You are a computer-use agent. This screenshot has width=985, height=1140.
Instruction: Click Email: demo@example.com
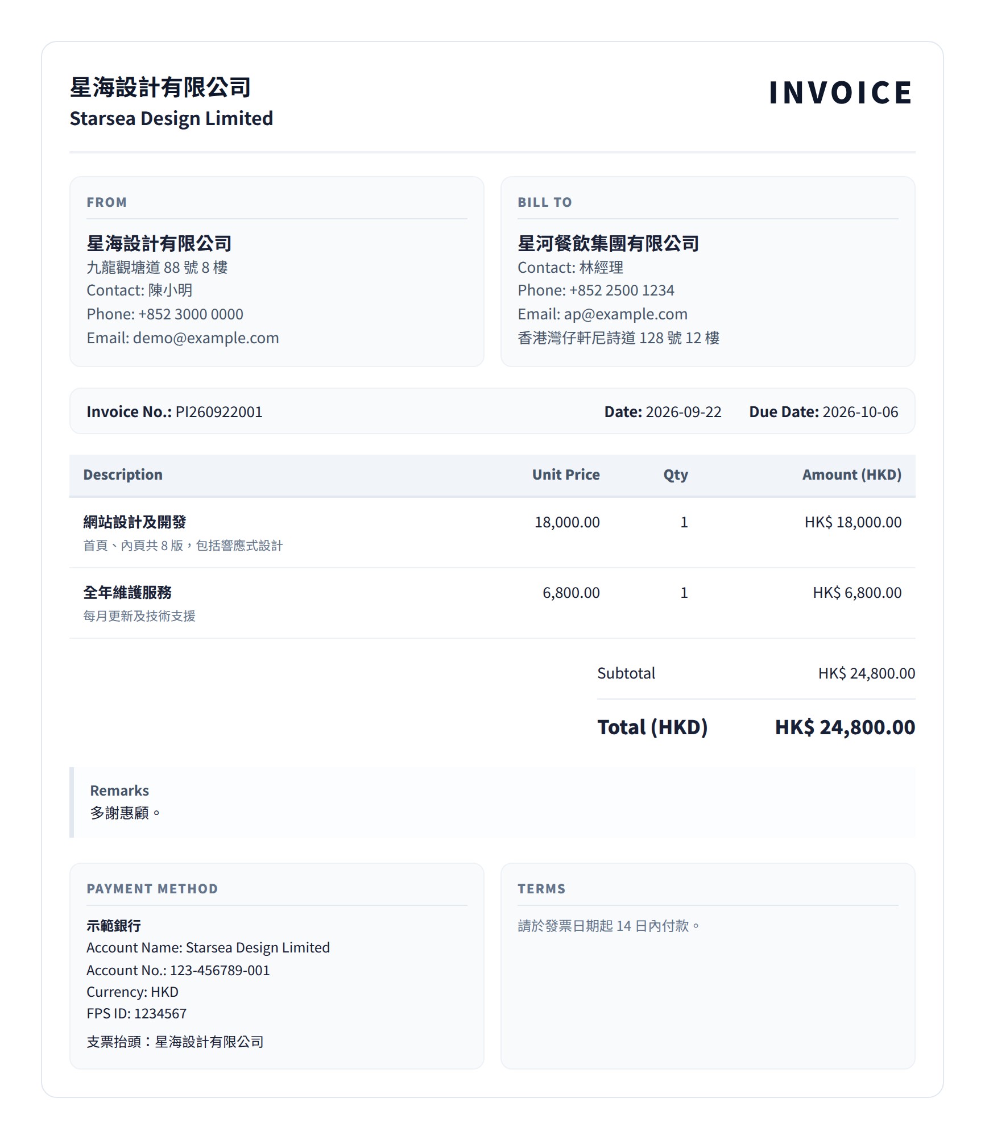pyautogui.click(x=183, y=338)
